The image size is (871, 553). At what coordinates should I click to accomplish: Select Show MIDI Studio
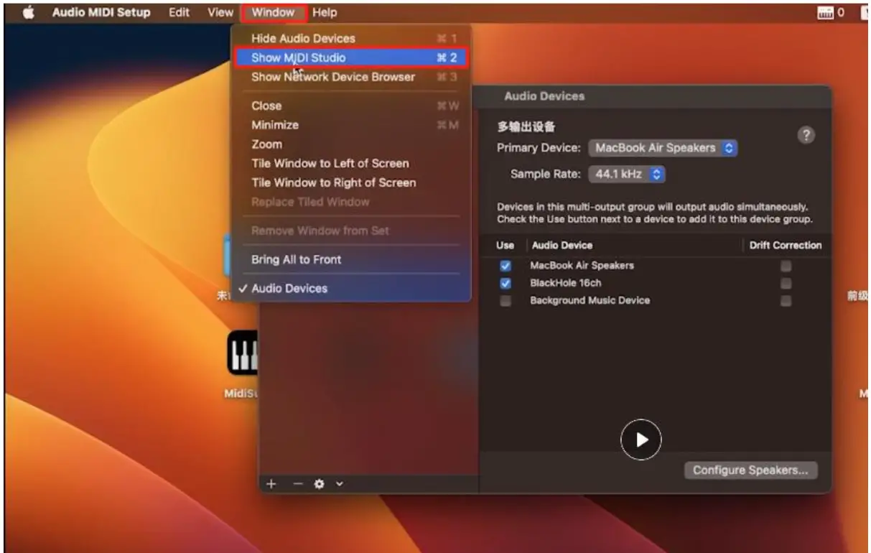click(350, 57)
